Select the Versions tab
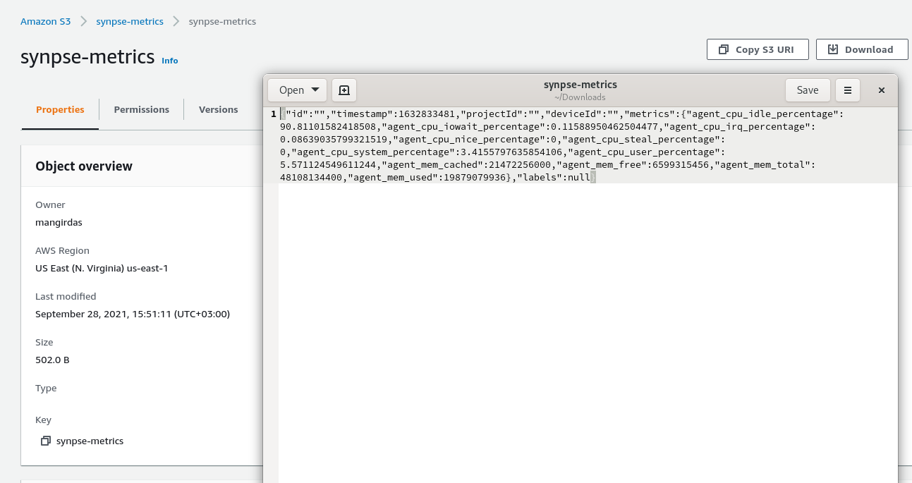The image size is (912, 483). pyautogui.click(x=218, y=109)
